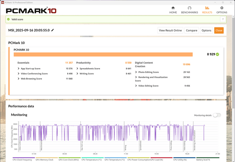Click View Result Online button
235x162 pixels.
tap(170, 30)
